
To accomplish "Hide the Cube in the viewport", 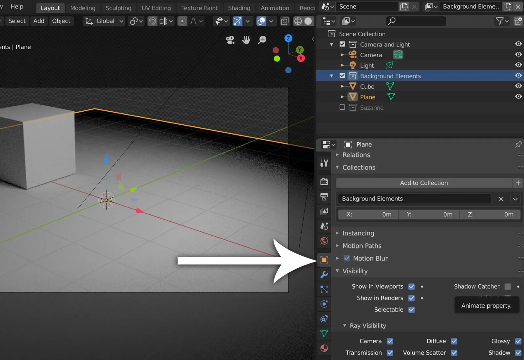I will click(x=518, y=86).
